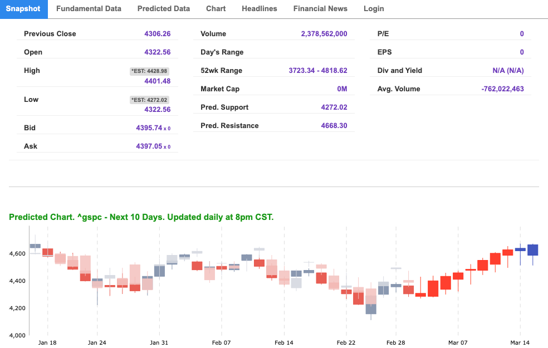Click the Pred. Resistance label
The height and width of the screenshot is (348, 548).
pyautogui.click(x=229, y=126)
